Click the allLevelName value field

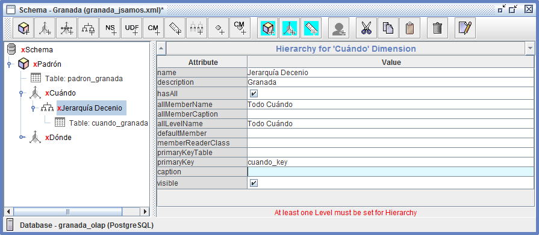click(390, 123)
